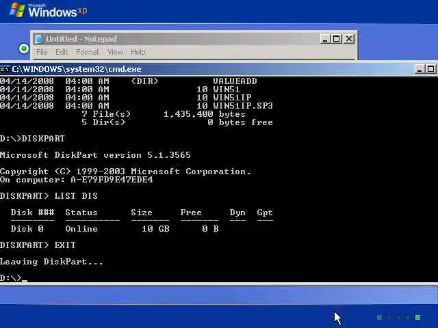This screenshot has width=438, height=328.
Task: Click the Free column header
Action: click(191, 213)
